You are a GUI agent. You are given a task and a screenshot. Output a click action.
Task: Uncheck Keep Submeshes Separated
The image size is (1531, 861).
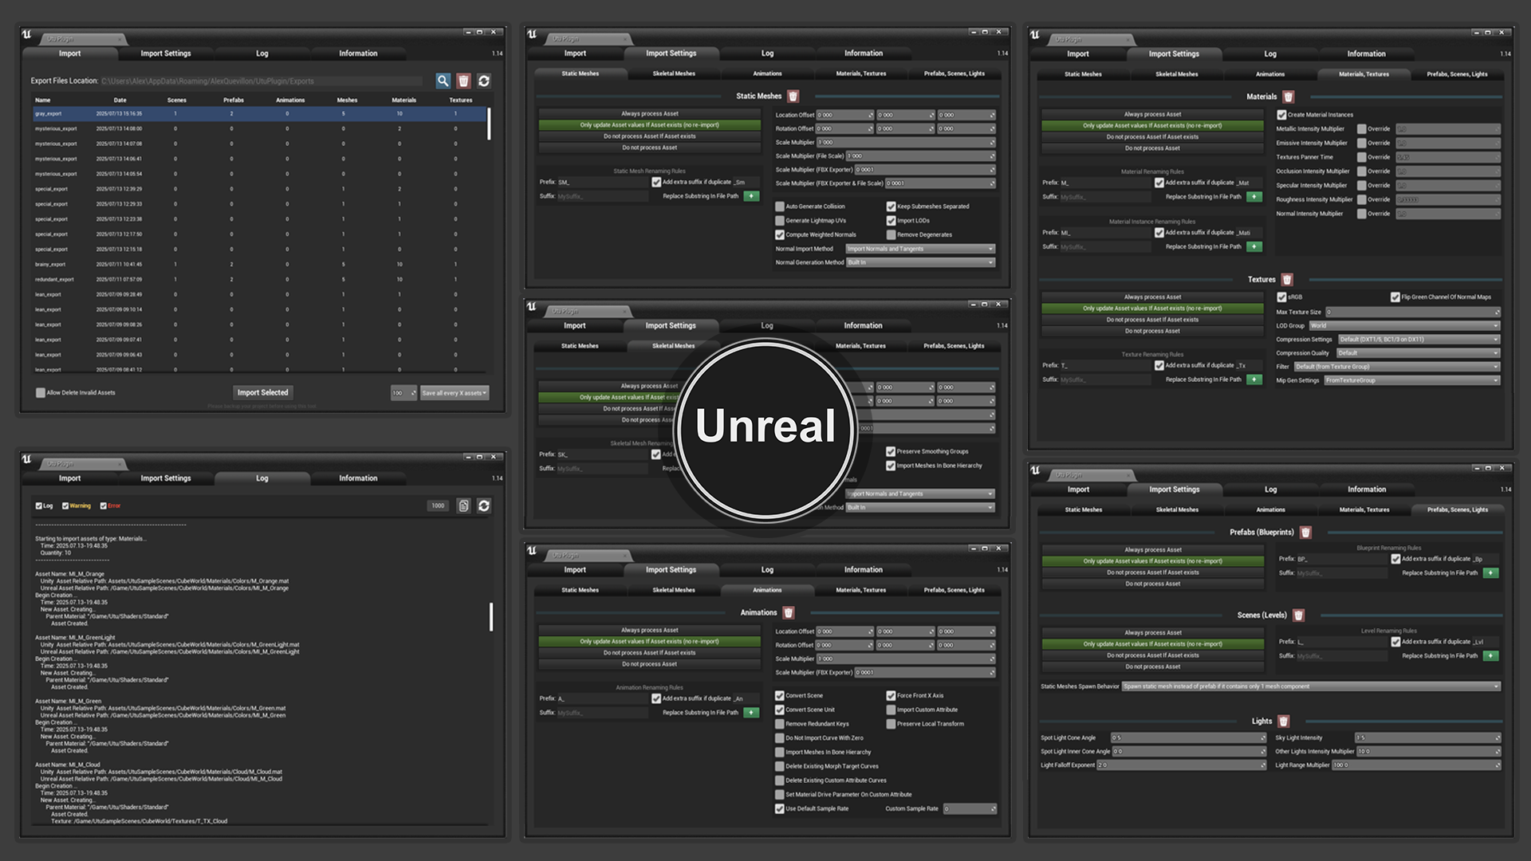pos(891,206)
